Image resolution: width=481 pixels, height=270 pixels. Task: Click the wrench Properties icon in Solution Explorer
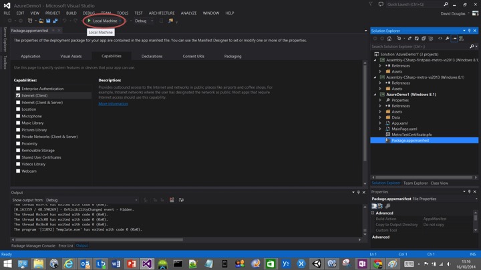[x=447, y=39]
